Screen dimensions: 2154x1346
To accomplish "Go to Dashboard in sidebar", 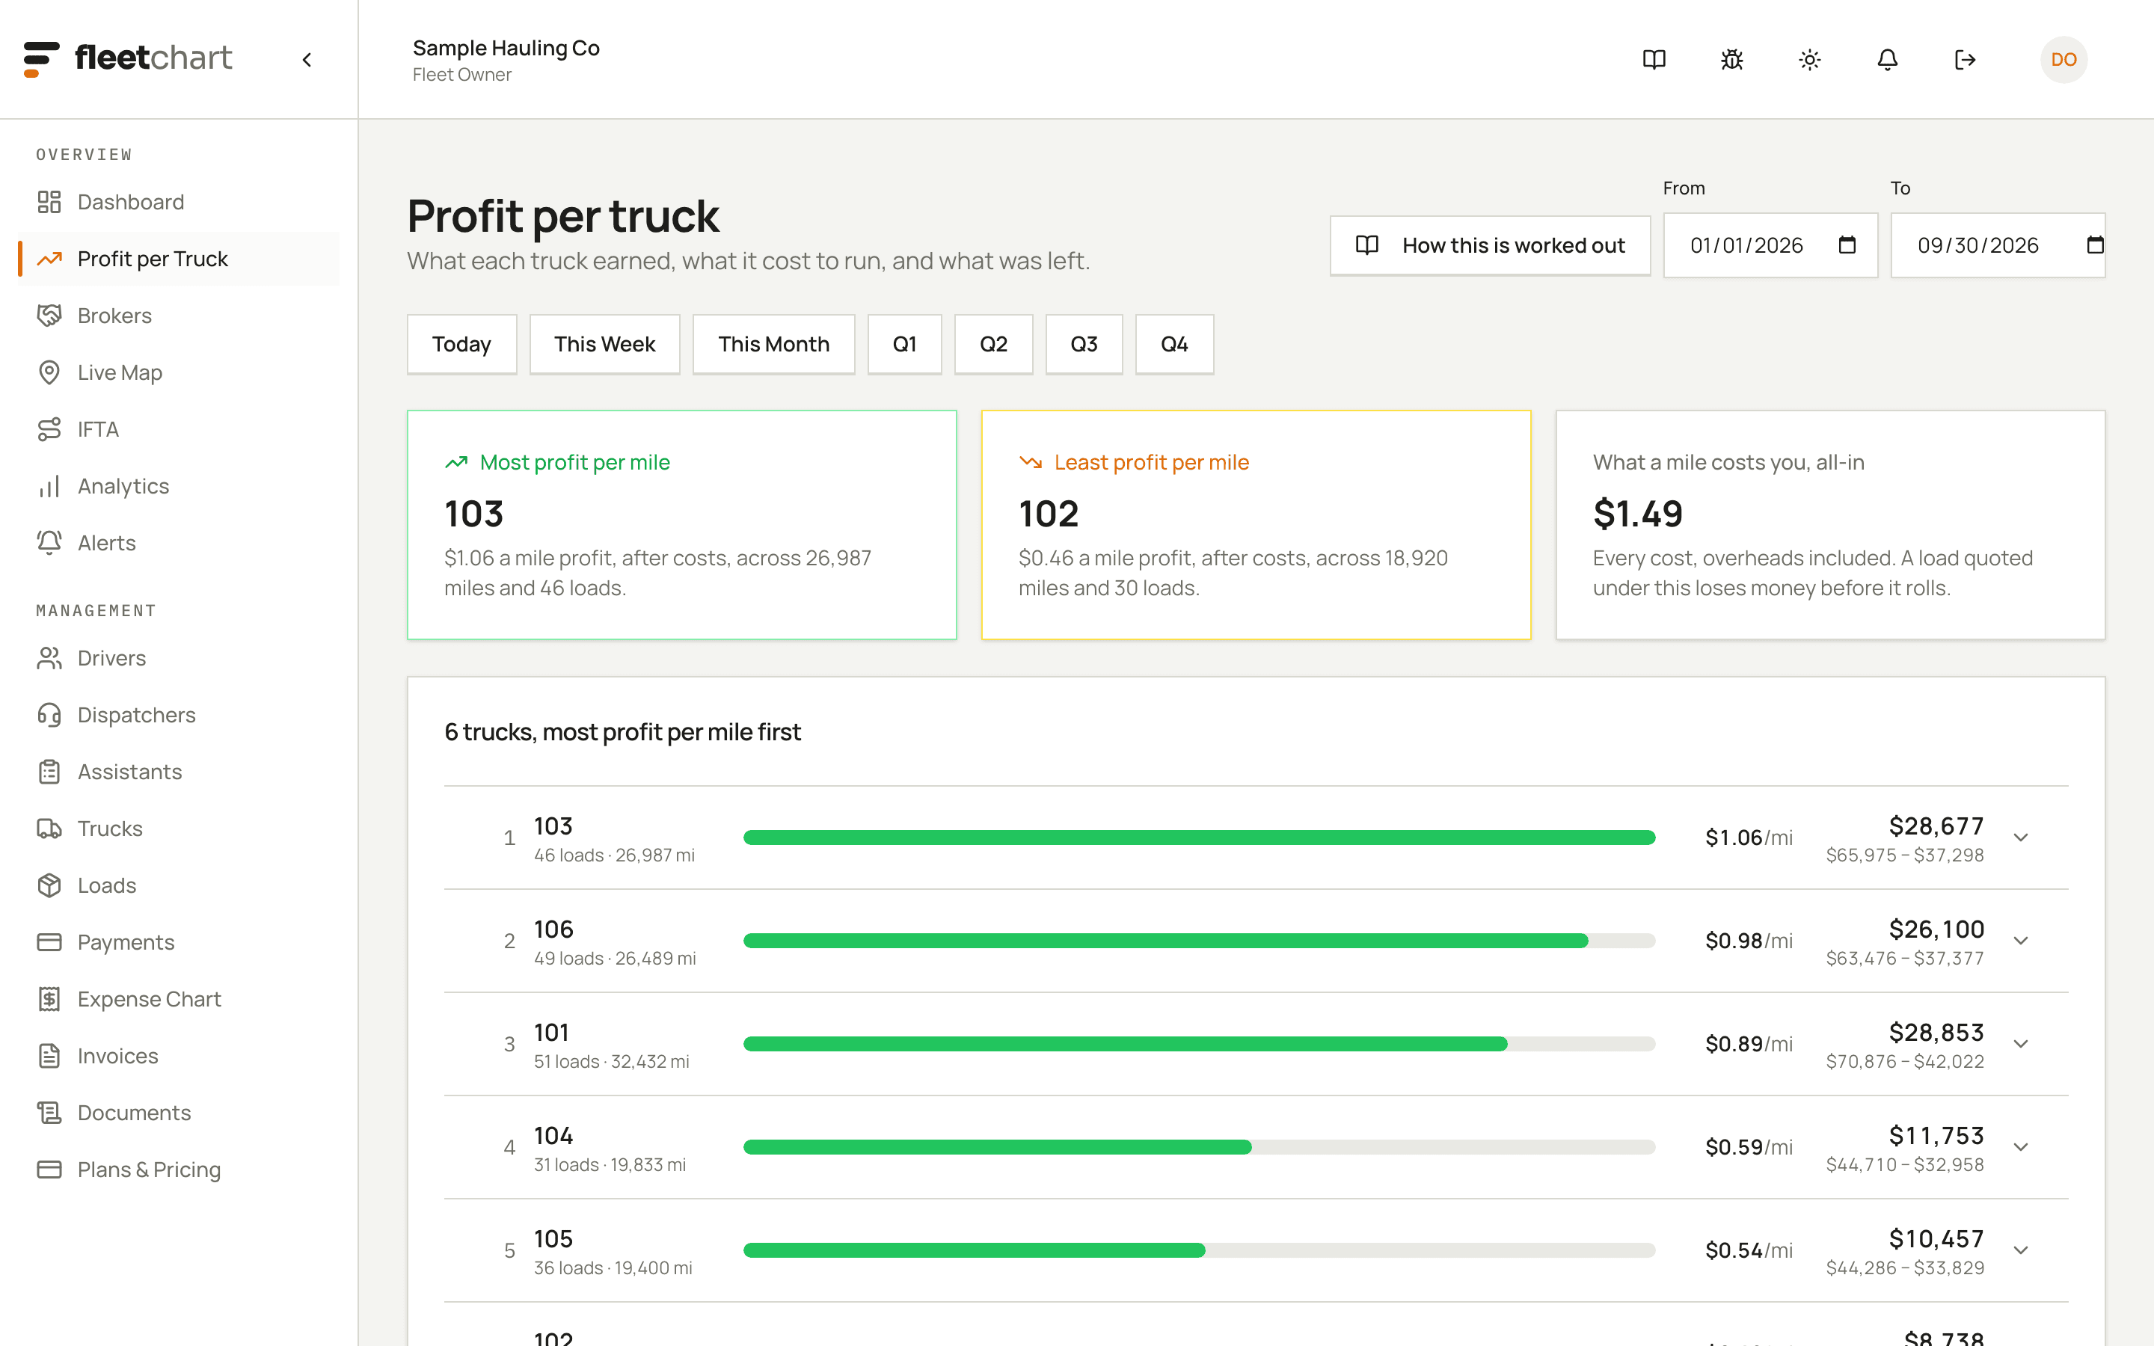I will (178, 202).
